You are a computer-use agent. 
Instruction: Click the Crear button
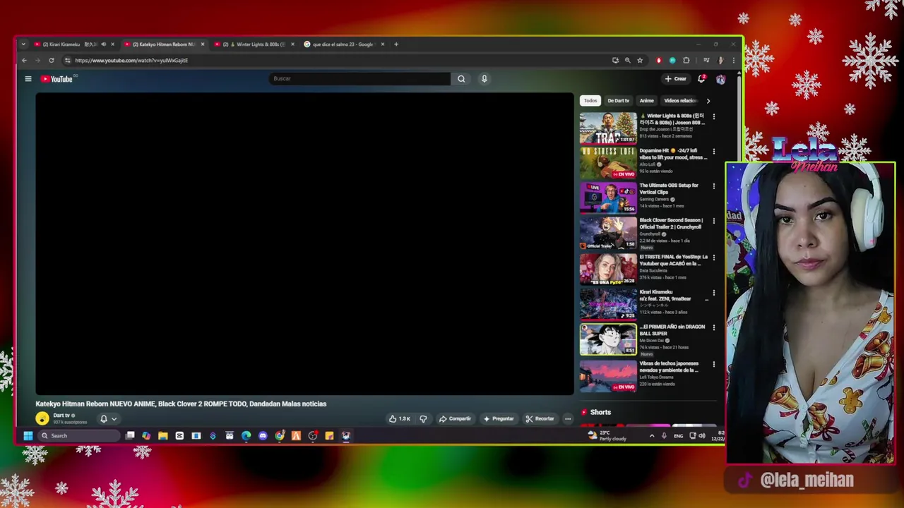675,79
